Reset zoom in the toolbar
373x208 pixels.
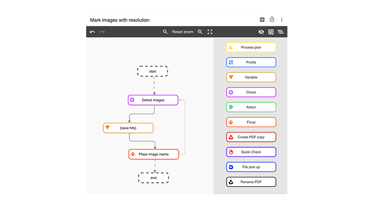pos(183,32)
